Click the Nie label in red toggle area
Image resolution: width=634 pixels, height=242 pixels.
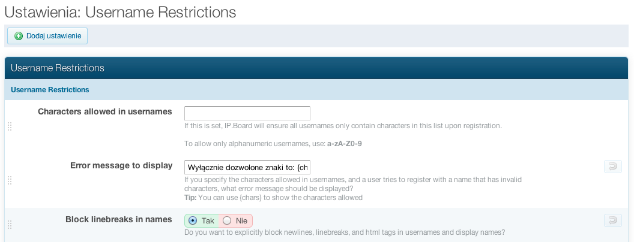(x=241, y=220)
